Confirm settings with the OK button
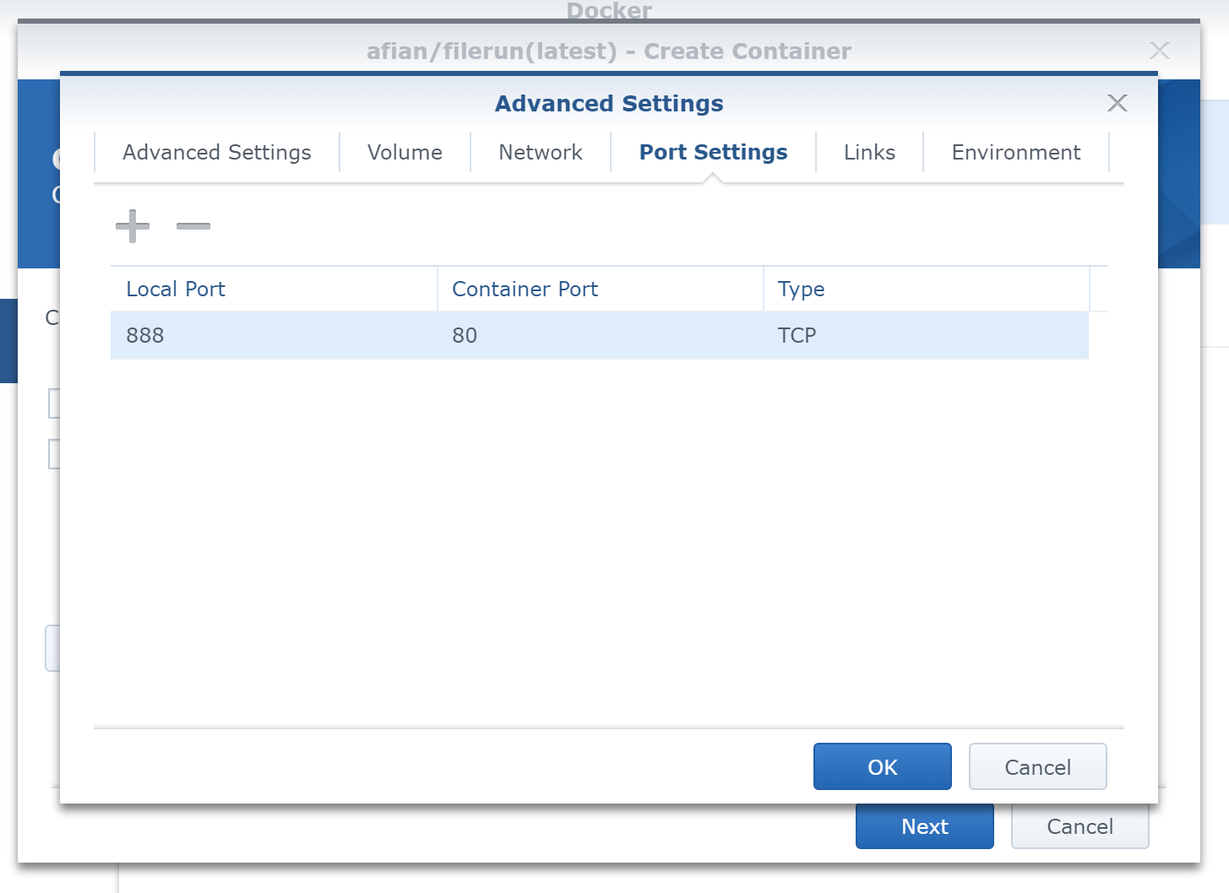The width and height of the screenshot is (1229, 893). click(x=882, y=767)
